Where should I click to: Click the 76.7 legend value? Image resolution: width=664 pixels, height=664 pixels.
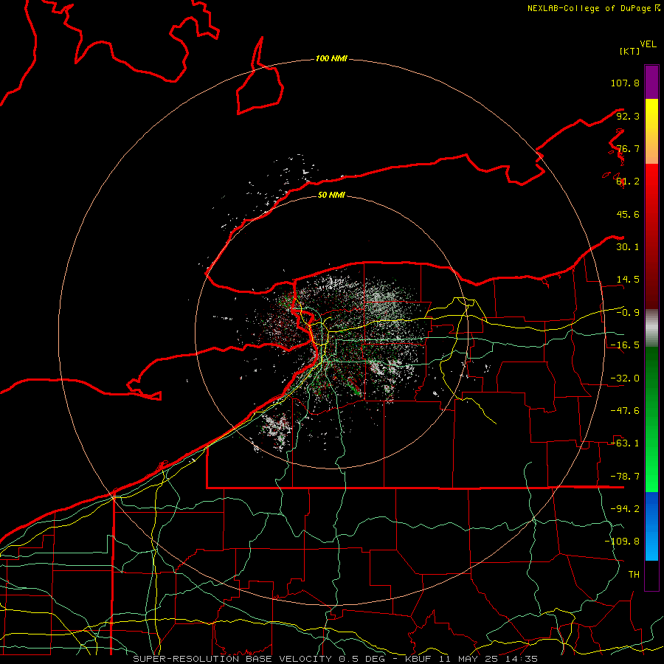(628, 148)
